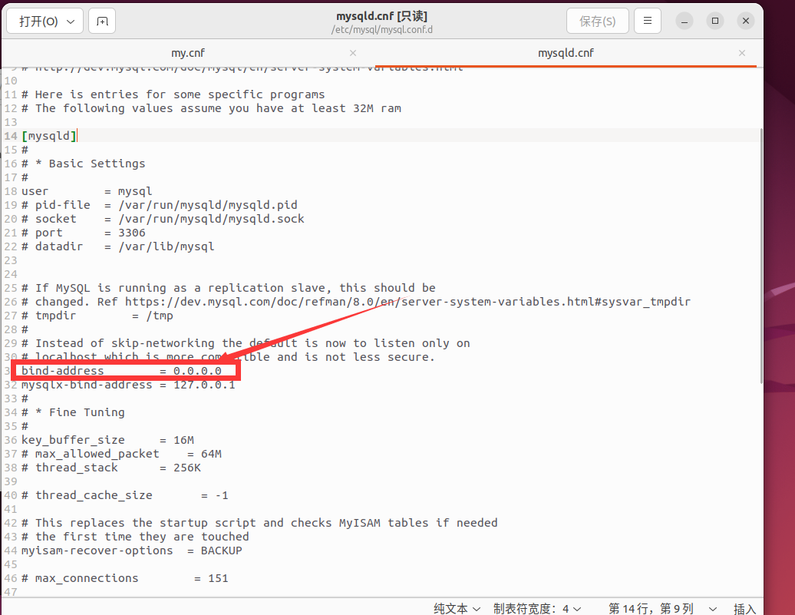Click the mysqld.cnf [只读] window title
This screenshot has width=795, height=615.
(x=382, y=16)
